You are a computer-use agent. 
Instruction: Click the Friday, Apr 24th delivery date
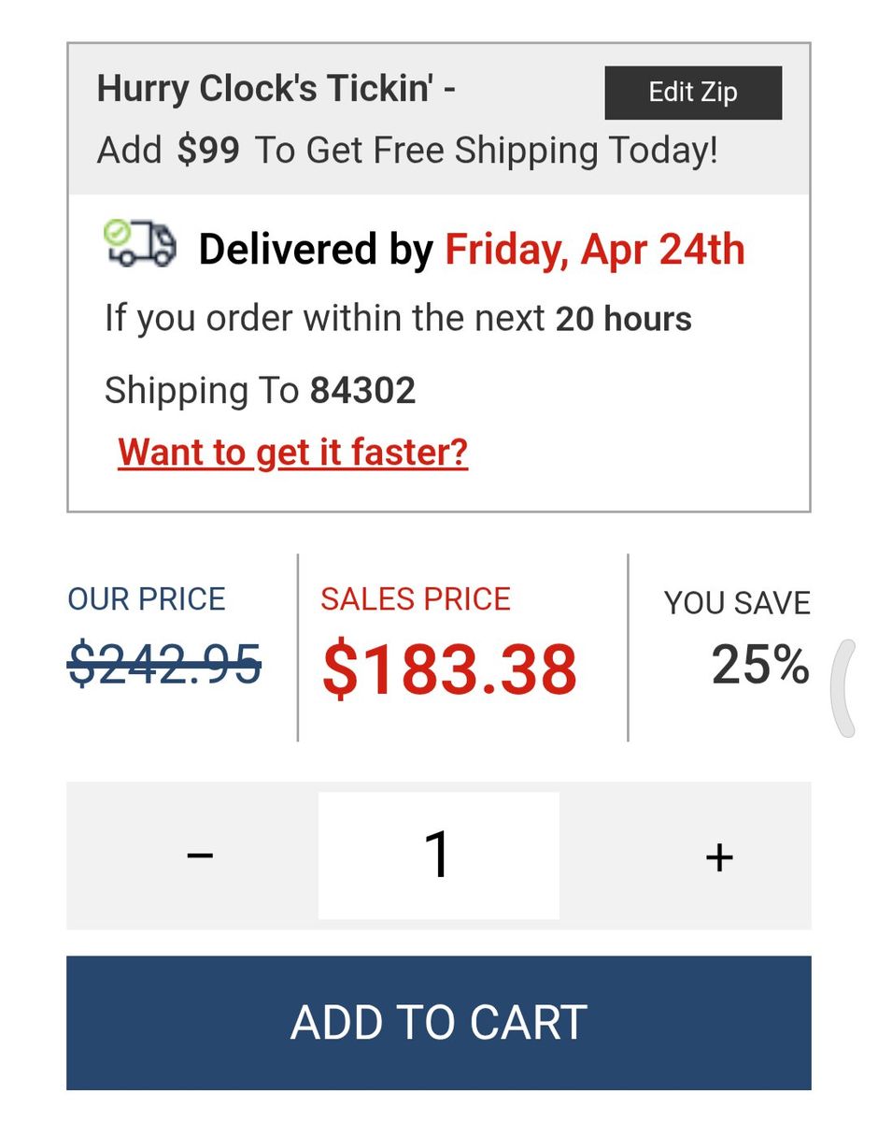594,250
